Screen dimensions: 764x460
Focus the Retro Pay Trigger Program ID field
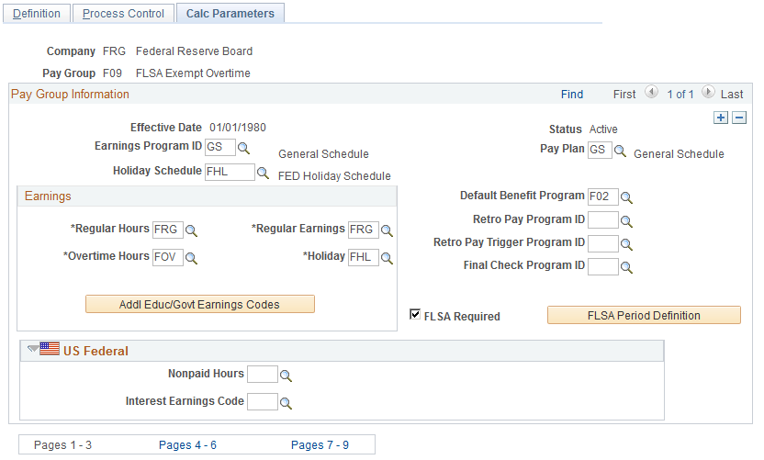pyautogui.click(x=603, y=243)
